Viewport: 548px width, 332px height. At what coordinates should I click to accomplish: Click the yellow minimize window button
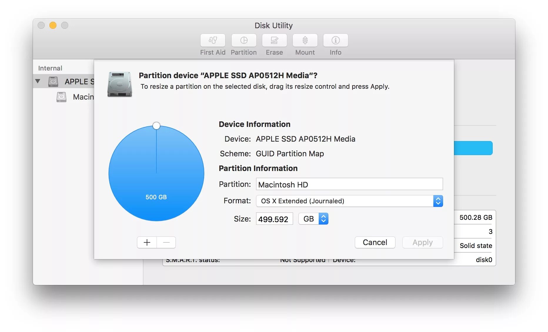(53, 26)
